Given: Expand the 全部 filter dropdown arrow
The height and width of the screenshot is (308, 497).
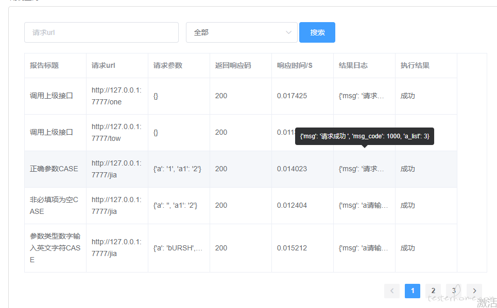Looking at the screenshot, I should (x=288, y=32).
